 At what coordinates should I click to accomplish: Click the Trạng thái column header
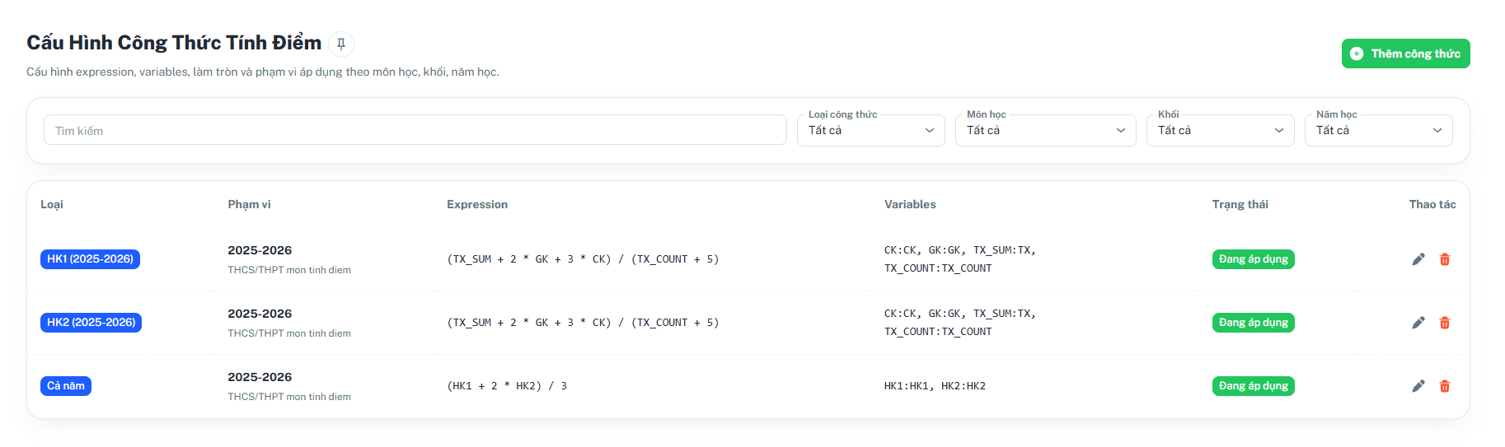coord(1240,204)
